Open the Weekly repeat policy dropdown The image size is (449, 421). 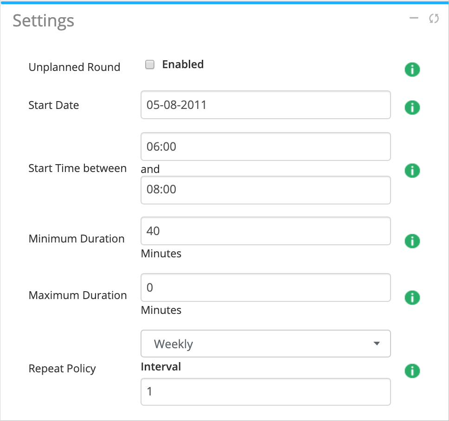[x=265, y=344]
